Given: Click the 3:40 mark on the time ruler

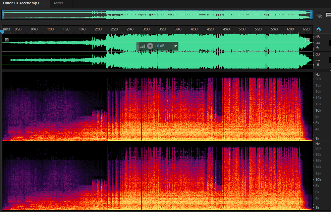Looking at the screenshot, I should (x=178, y=29).
